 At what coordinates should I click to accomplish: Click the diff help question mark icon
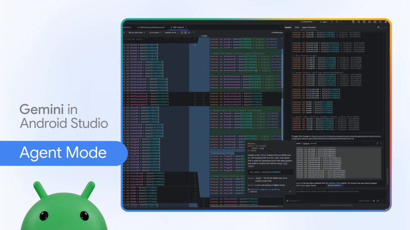193,32
